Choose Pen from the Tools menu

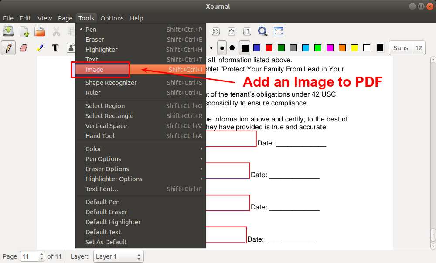click(x=140, y=30)
